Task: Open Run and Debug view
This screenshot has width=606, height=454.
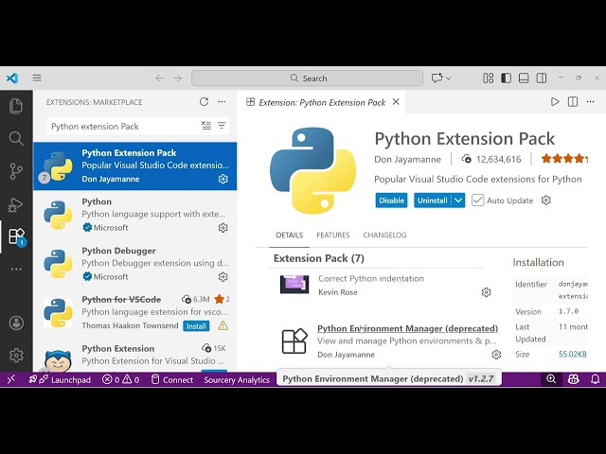Action: tap(16, 204)
